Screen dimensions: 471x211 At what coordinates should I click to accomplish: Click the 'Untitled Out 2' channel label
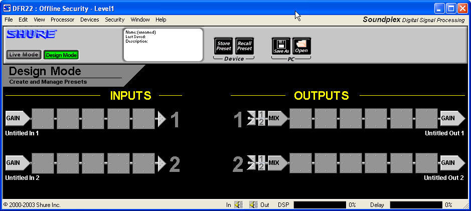click(444, 178)
